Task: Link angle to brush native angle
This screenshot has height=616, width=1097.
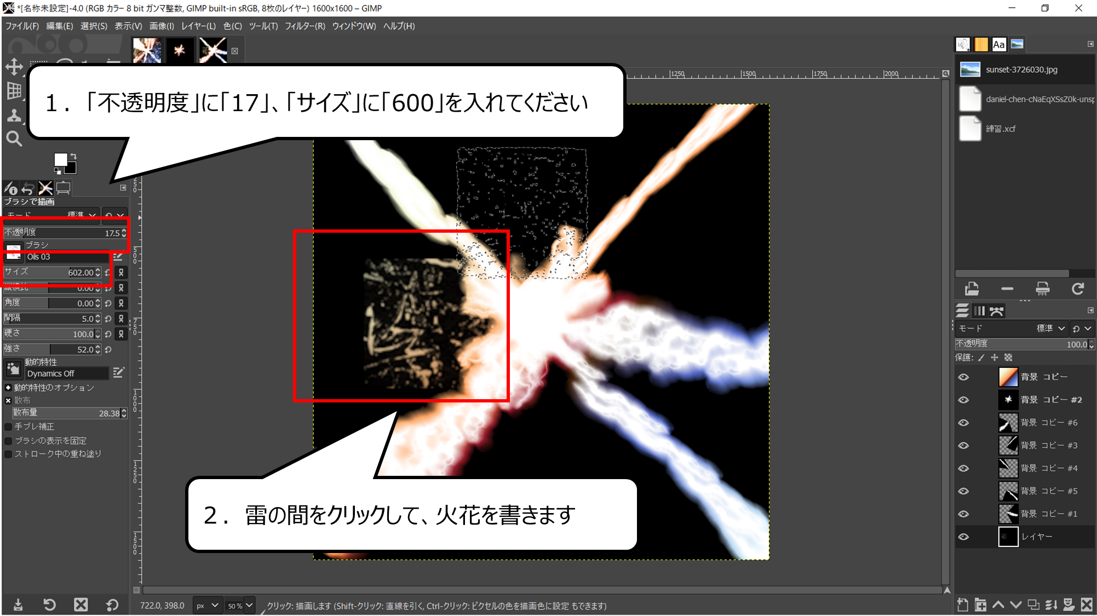Action: pyautogui.click(x=121, y=303)
